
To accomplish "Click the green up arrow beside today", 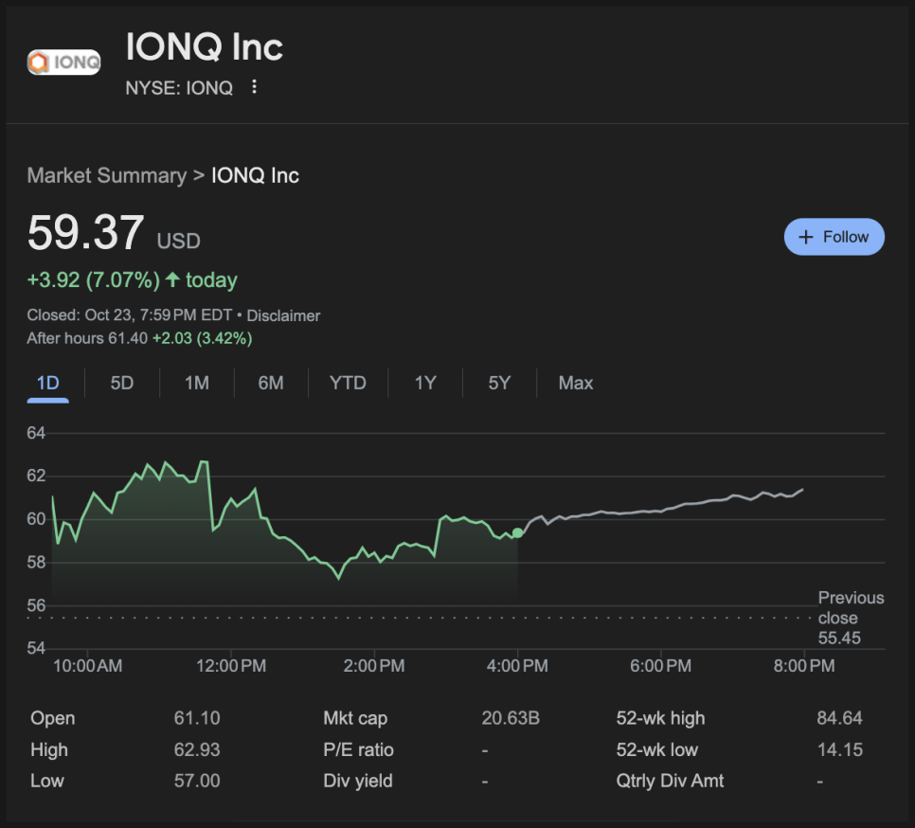I will point(172,280).
